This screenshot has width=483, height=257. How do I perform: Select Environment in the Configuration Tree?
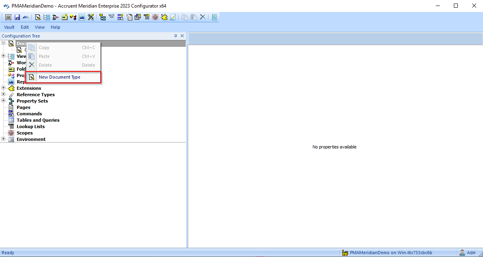click(31, 139)
